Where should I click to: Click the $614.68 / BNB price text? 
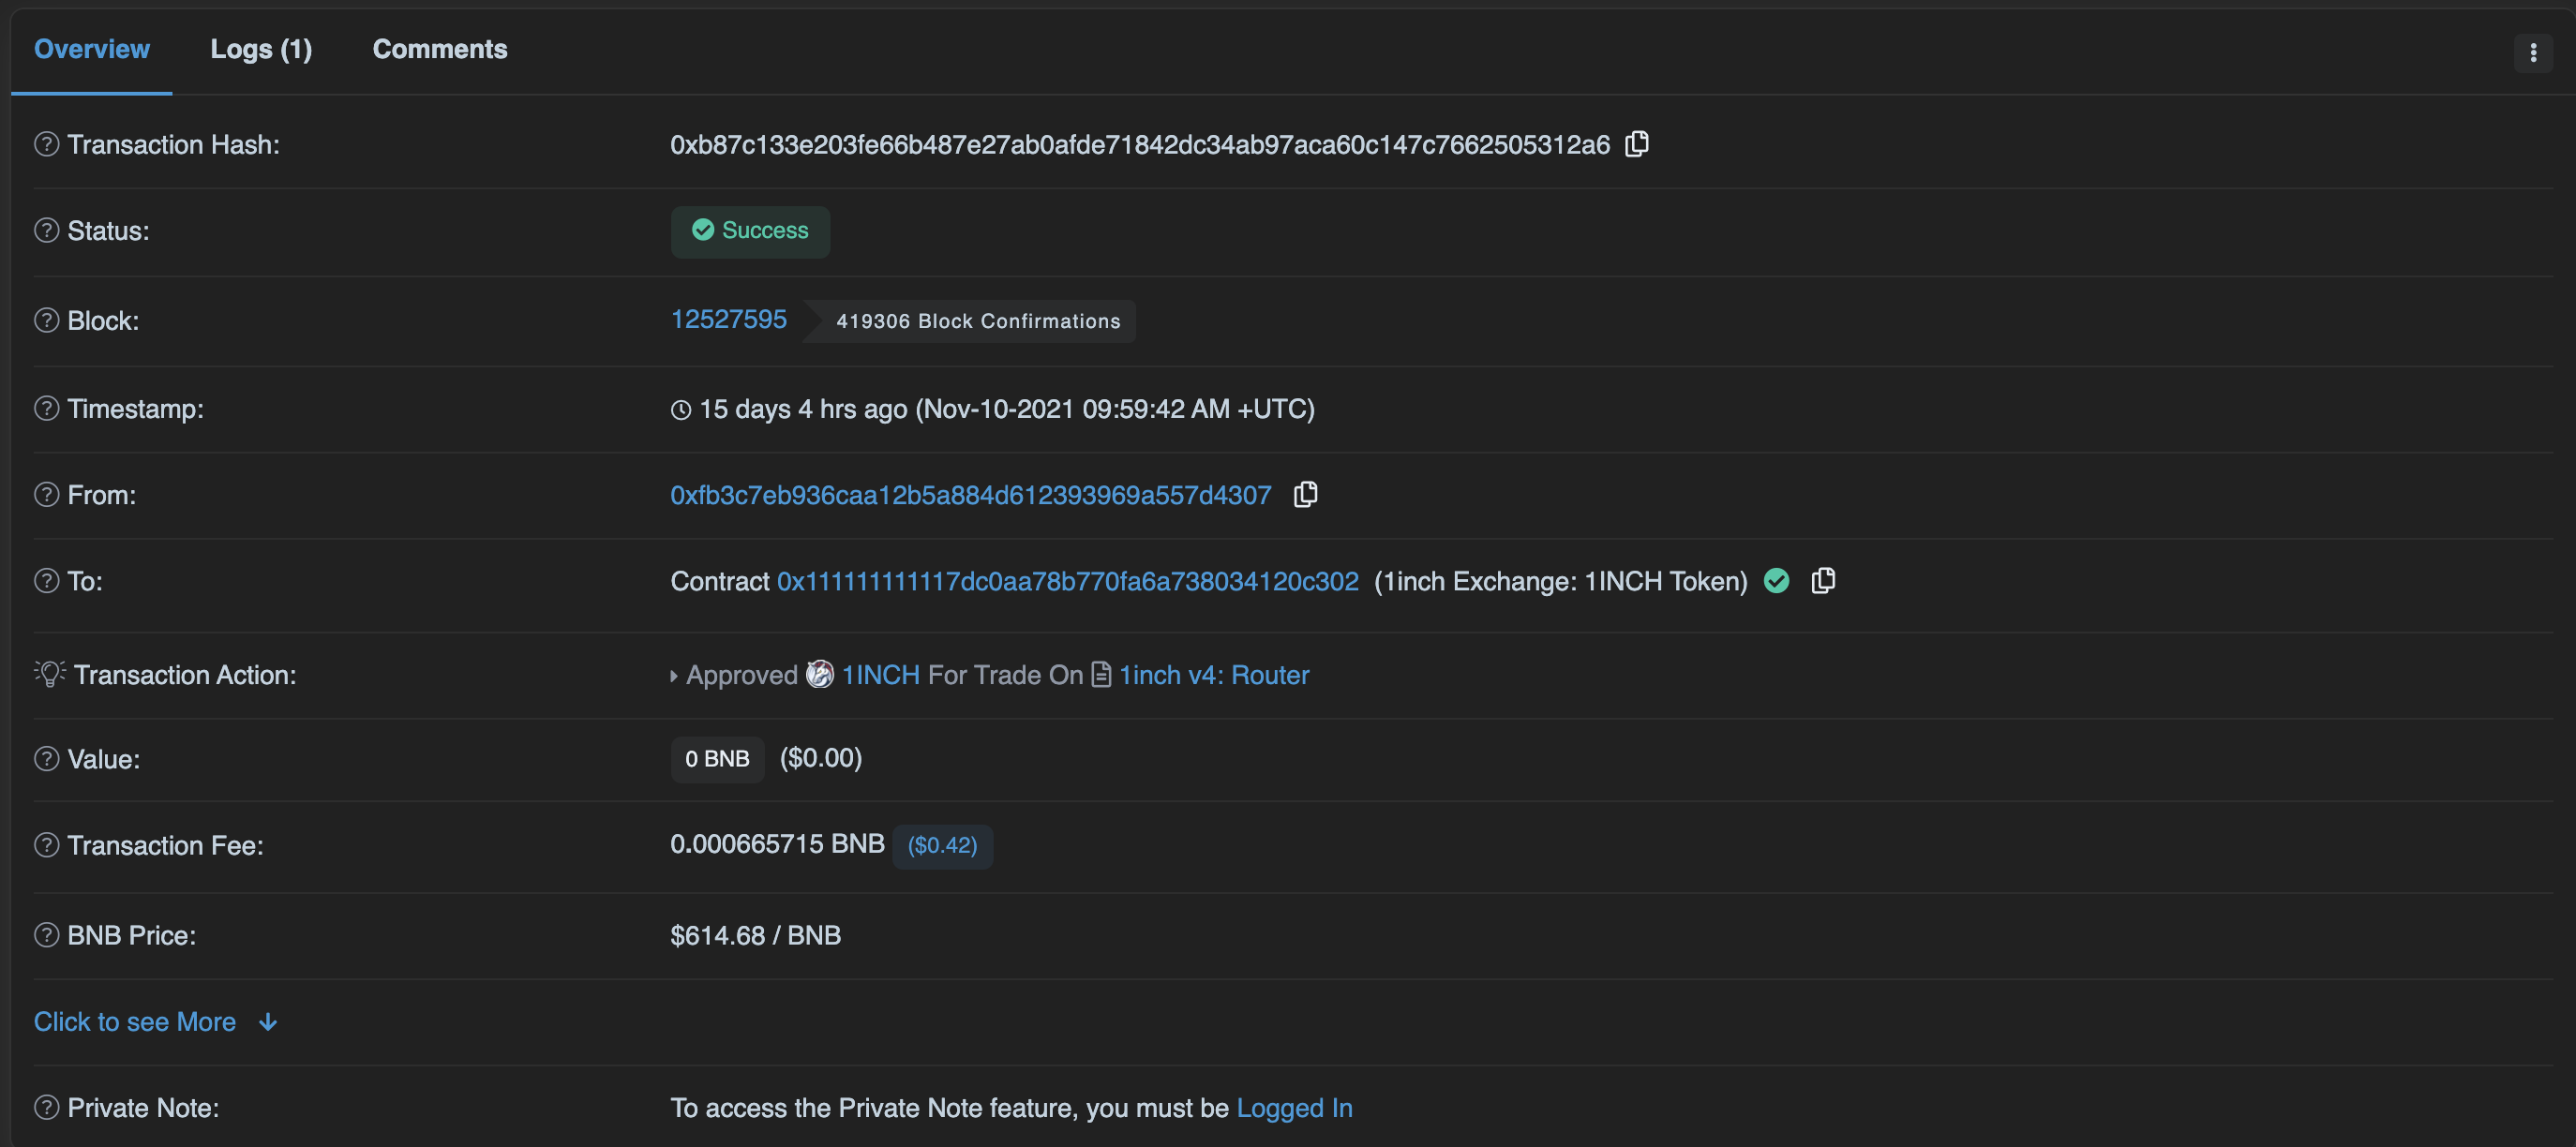pyautogui.click(x=755, y=935)
